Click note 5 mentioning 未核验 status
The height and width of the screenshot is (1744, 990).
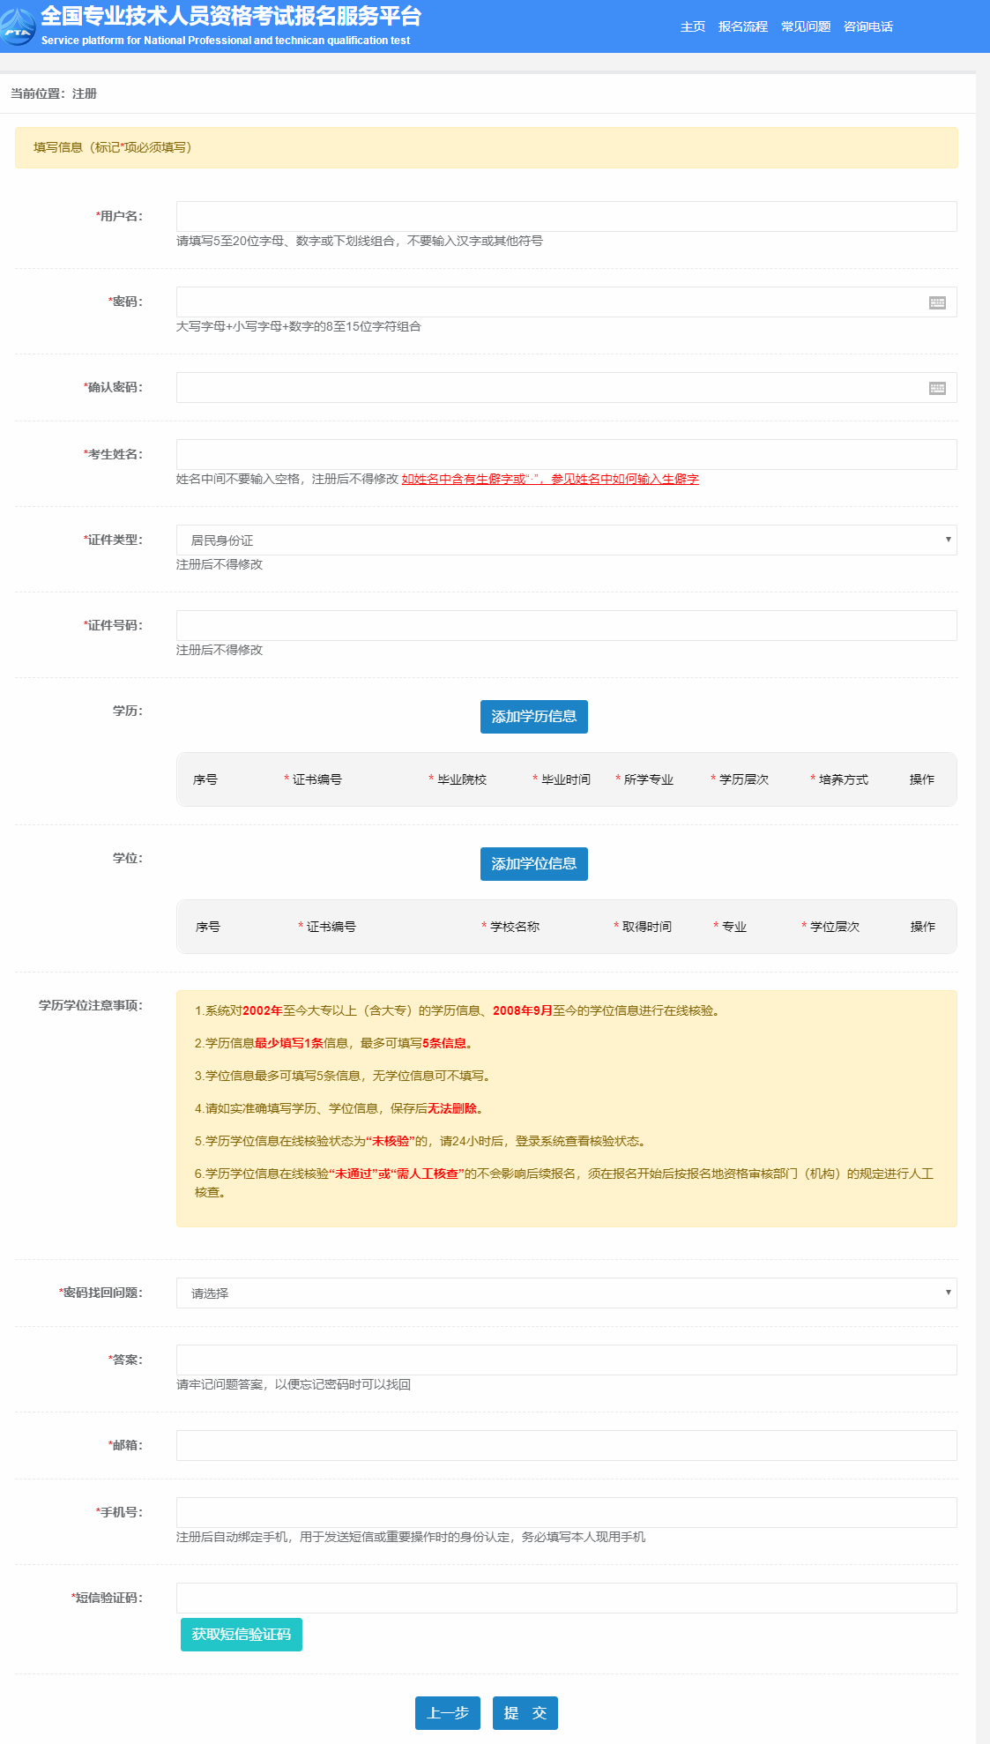coord(421,1141)
